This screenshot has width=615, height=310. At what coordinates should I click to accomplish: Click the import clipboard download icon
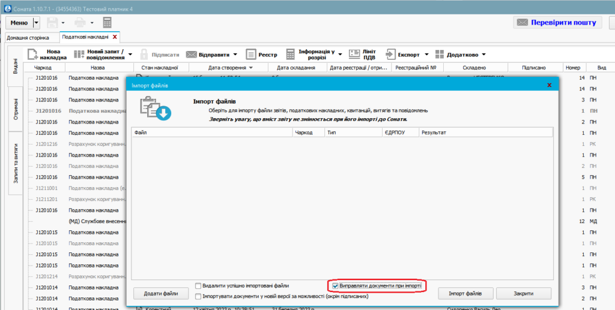coord(156,109)
